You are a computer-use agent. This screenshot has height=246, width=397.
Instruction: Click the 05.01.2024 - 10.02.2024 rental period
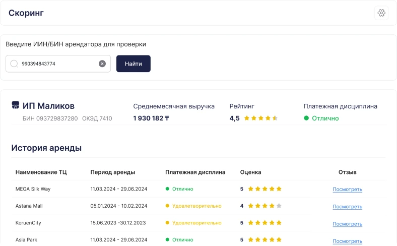119,206
